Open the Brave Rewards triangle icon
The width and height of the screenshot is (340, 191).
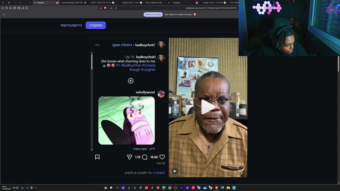click(101, 8)
